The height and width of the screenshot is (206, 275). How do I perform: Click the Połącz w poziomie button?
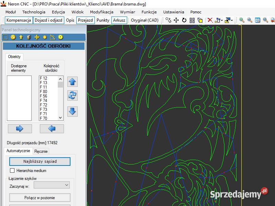pos(40,198)
